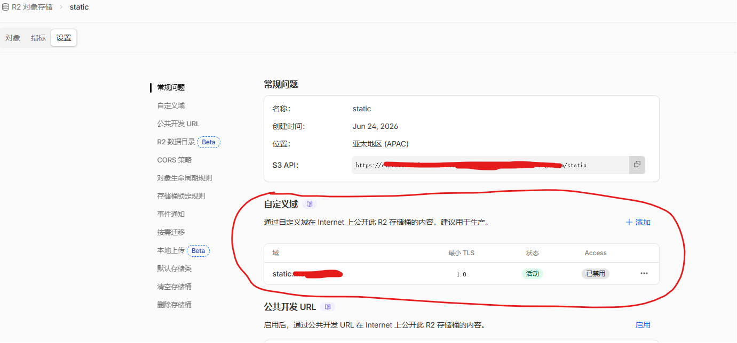
Task: Copy the S3 API URL
Action: tap(637, 165)
